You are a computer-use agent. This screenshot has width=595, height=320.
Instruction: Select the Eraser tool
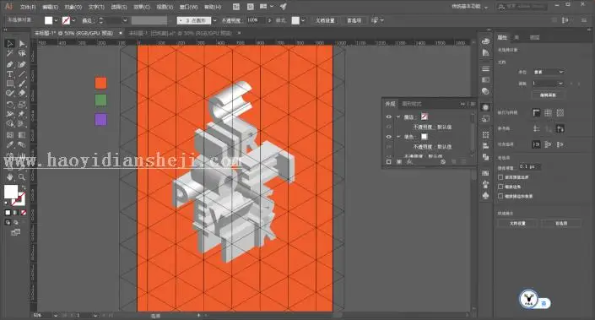coord(22,93)
